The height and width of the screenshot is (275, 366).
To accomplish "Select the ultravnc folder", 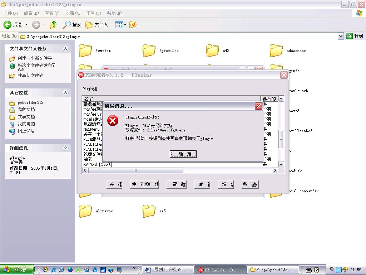I will [x=96, y=211].
